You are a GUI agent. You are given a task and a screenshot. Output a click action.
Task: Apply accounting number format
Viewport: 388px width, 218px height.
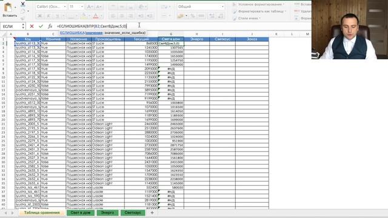tap(181, 16)
